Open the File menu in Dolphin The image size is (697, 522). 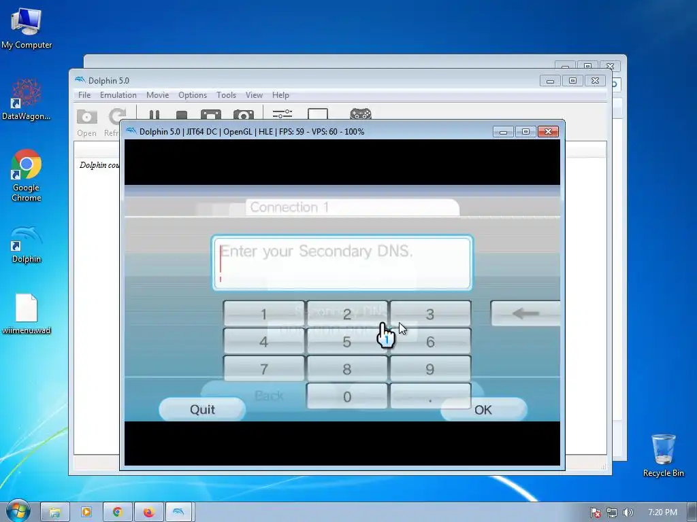coord(84,95)
